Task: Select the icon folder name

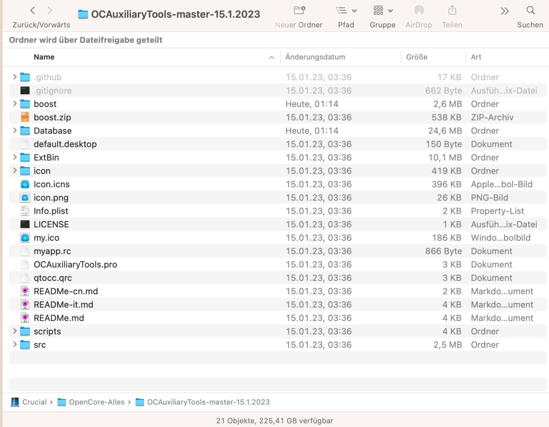Action: (42, 171)
